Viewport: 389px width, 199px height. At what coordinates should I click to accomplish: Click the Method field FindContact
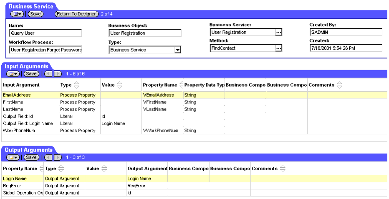tap(242, 48)
